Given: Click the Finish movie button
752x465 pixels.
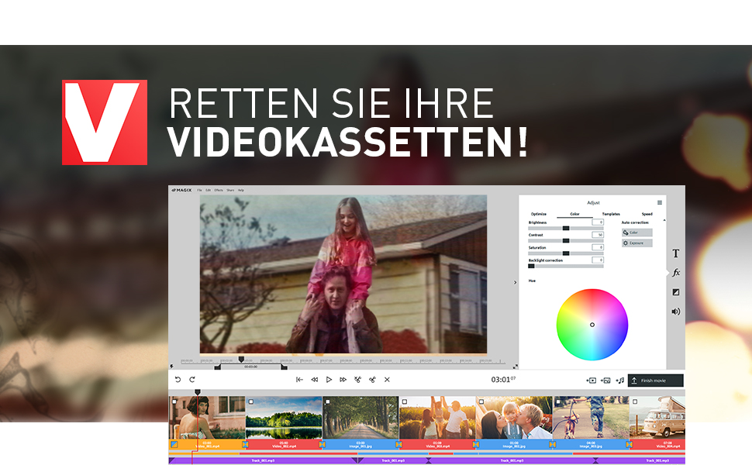Looking at the screenshot, I should pyautogui.click(x=655, y=381).
